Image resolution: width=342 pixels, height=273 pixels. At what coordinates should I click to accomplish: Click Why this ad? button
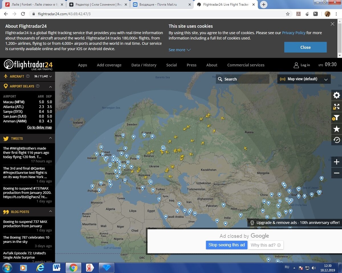266,245
